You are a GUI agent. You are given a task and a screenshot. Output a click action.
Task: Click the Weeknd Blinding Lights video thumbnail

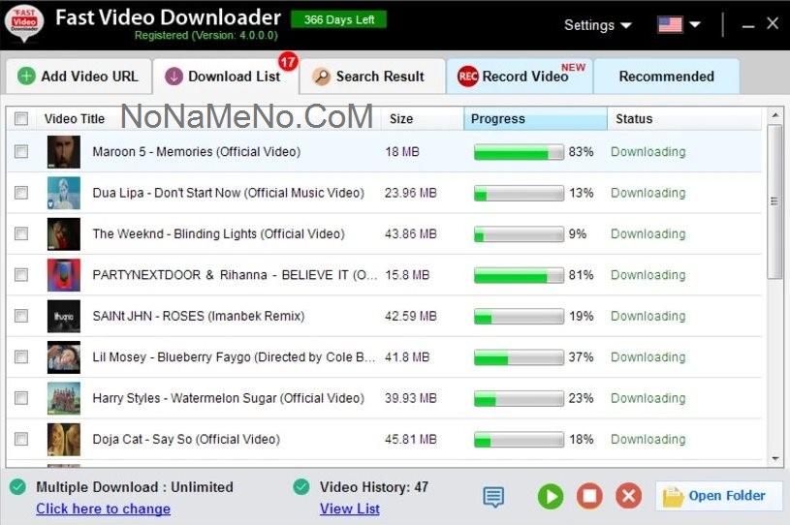coord(64,234)
